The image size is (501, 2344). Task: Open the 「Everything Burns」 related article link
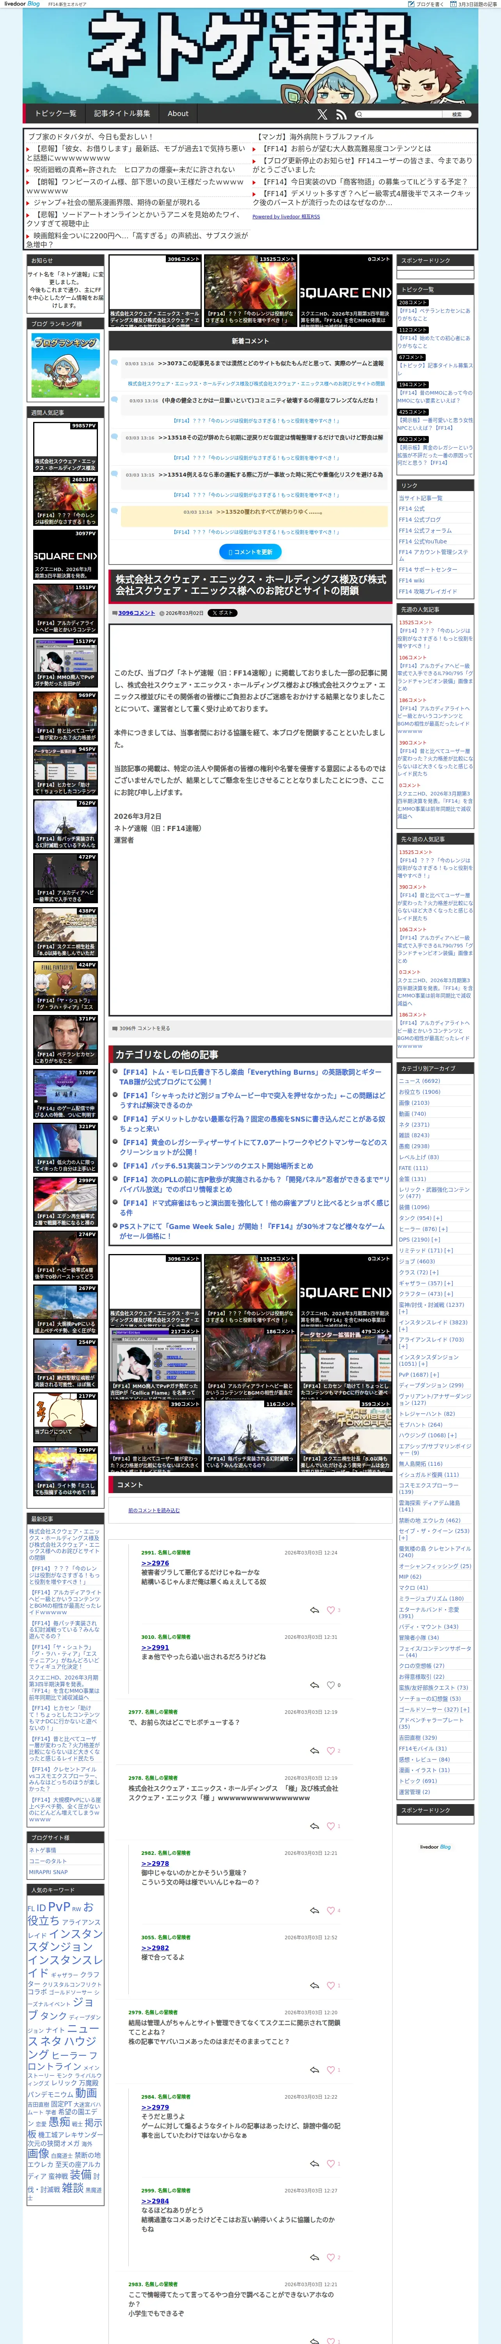click(250, 1077)
